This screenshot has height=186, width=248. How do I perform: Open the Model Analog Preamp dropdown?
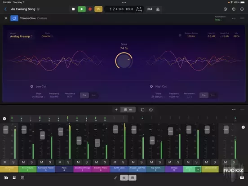(x=21, y=36)
